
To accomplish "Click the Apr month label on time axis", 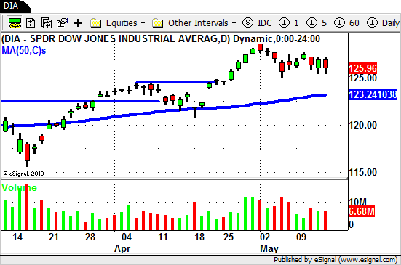I will click(x=122, y=248).
